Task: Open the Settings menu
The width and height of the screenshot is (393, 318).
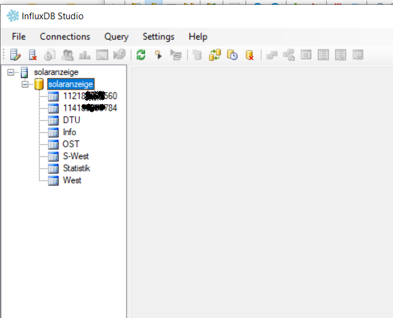Action: (x=158, y=37)
